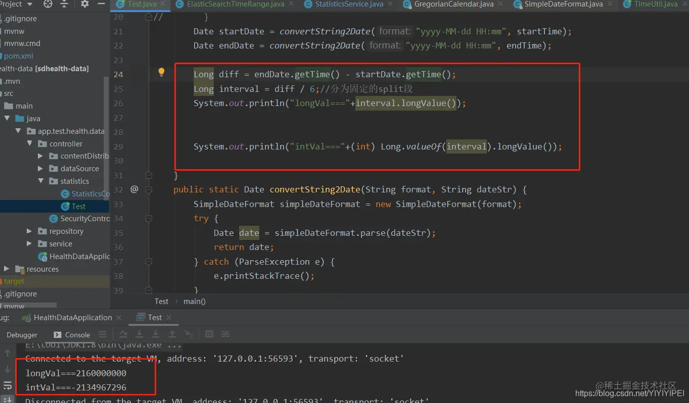Open Evaluate Expression calculator icon
The width and height of the screenshot is (689, 403).
tap(209, 334)
